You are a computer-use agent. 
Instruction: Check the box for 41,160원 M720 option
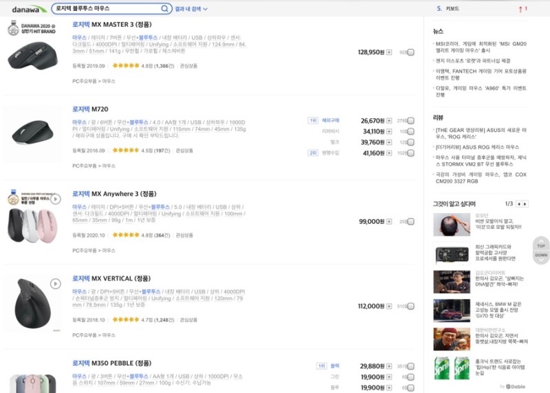tap(410, 153)
